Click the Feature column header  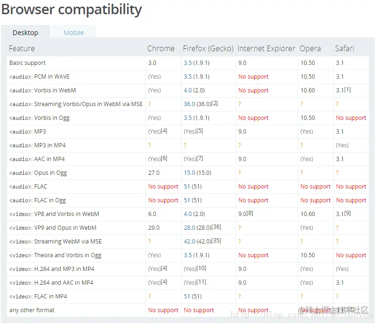[x=22, y=48]
